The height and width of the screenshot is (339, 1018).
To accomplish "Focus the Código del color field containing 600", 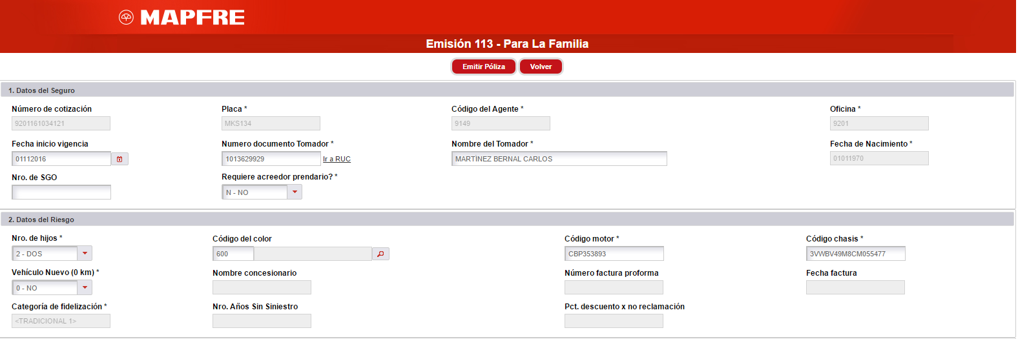I will point(233,253).
